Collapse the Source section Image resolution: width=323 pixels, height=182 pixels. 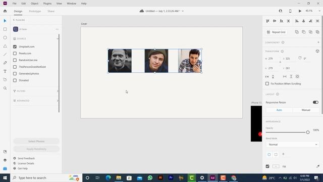(58, 38)
